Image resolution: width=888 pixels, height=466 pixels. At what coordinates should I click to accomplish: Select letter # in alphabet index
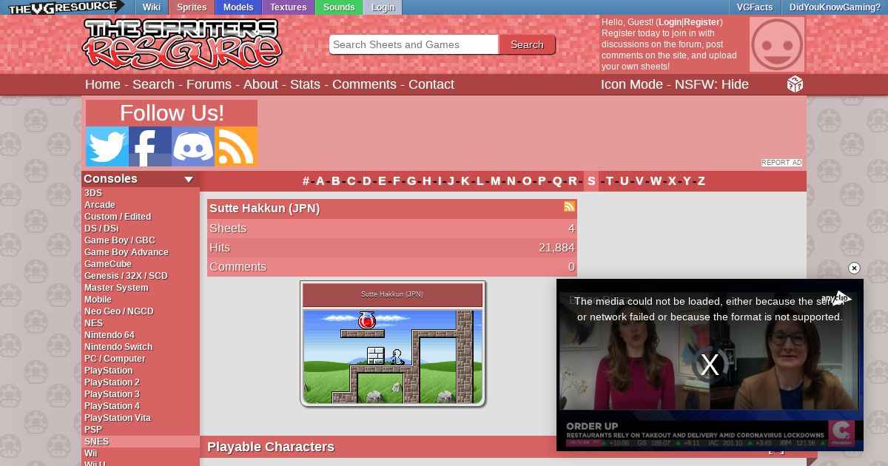pyautogui.click(x=306, y=181)
